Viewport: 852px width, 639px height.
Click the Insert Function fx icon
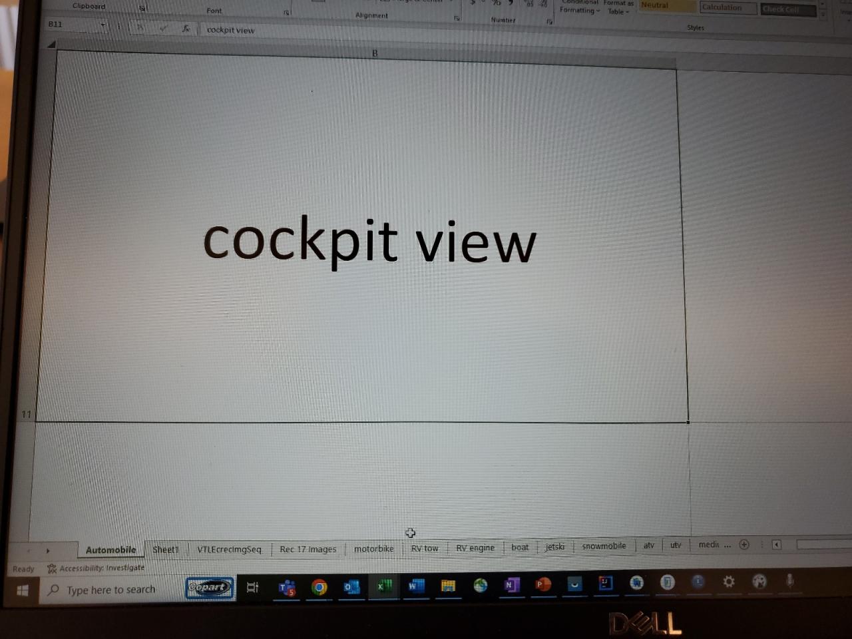pyautogui.click(x=186, y=29)
